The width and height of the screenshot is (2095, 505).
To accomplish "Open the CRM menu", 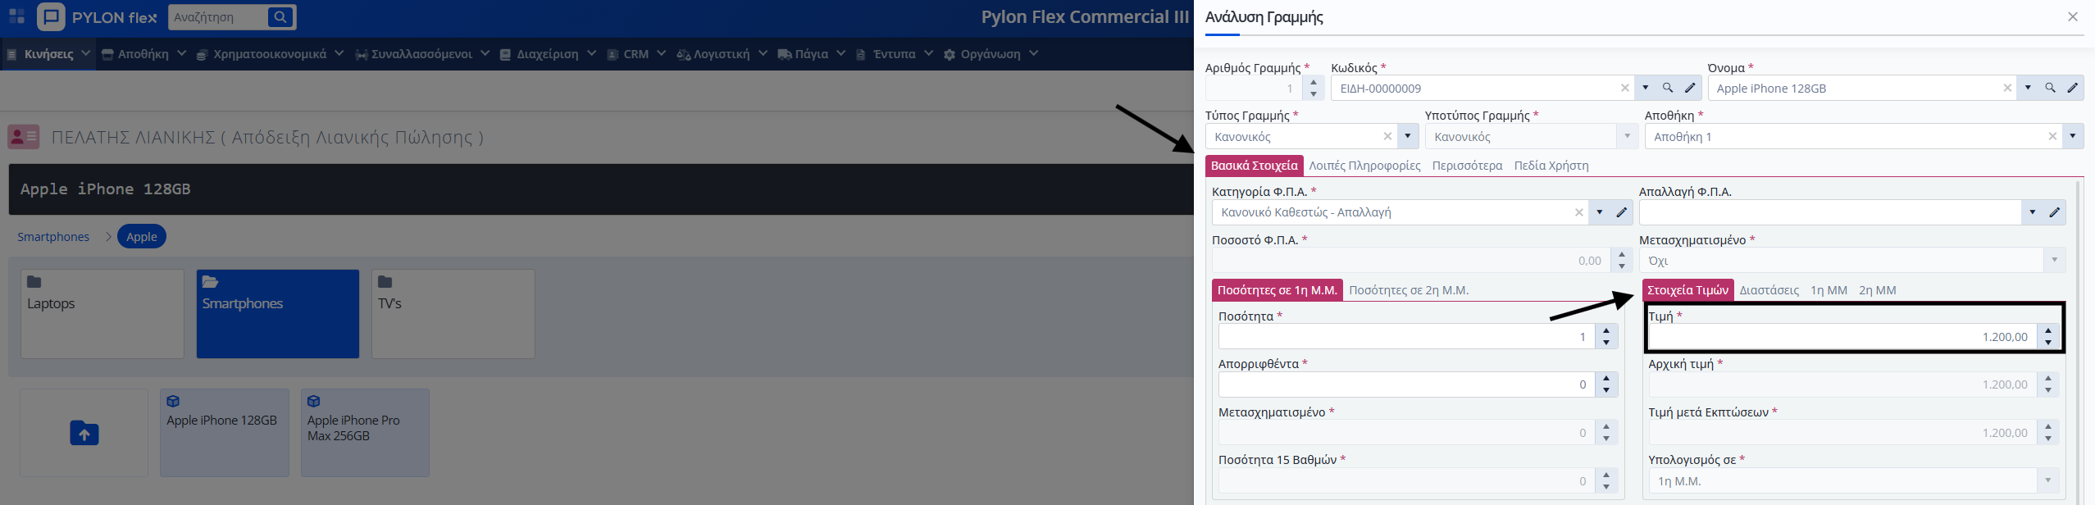I will tap(635, 54).
